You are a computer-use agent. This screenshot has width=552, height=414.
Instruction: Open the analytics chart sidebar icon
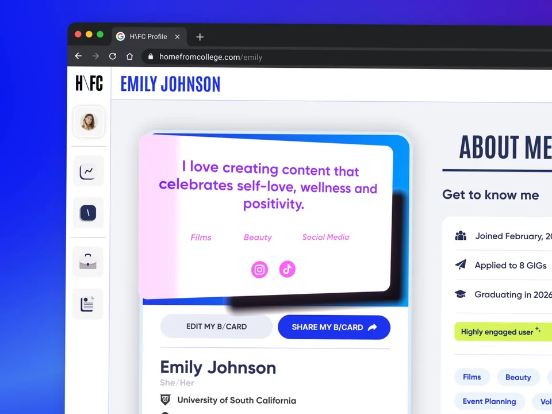(x=89, y=171)
